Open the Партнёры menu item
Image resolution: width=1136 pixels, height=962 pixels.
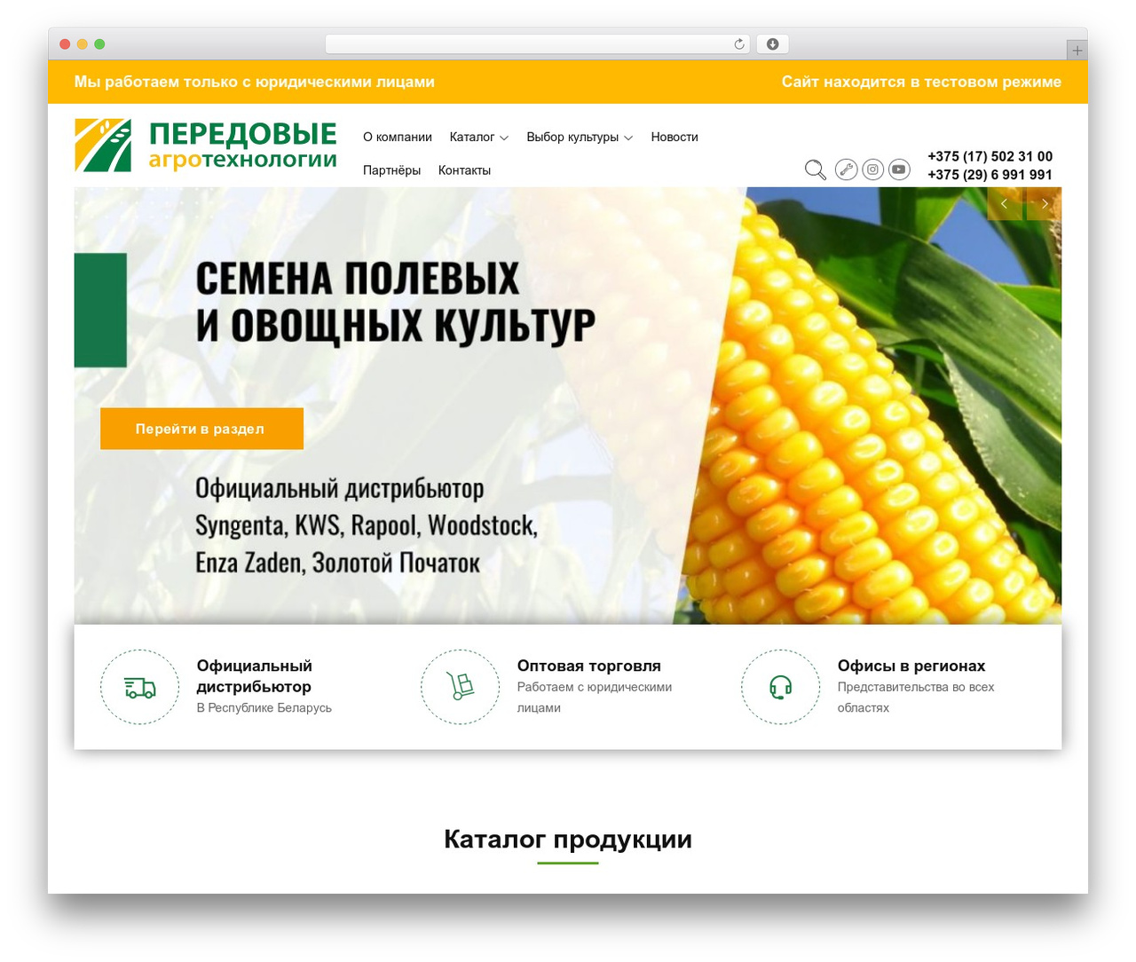click(391, 170)
